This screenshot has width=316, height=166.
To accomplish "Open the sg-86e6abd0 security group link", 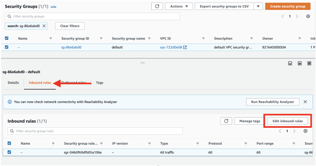I will click(x=71, y=47).
